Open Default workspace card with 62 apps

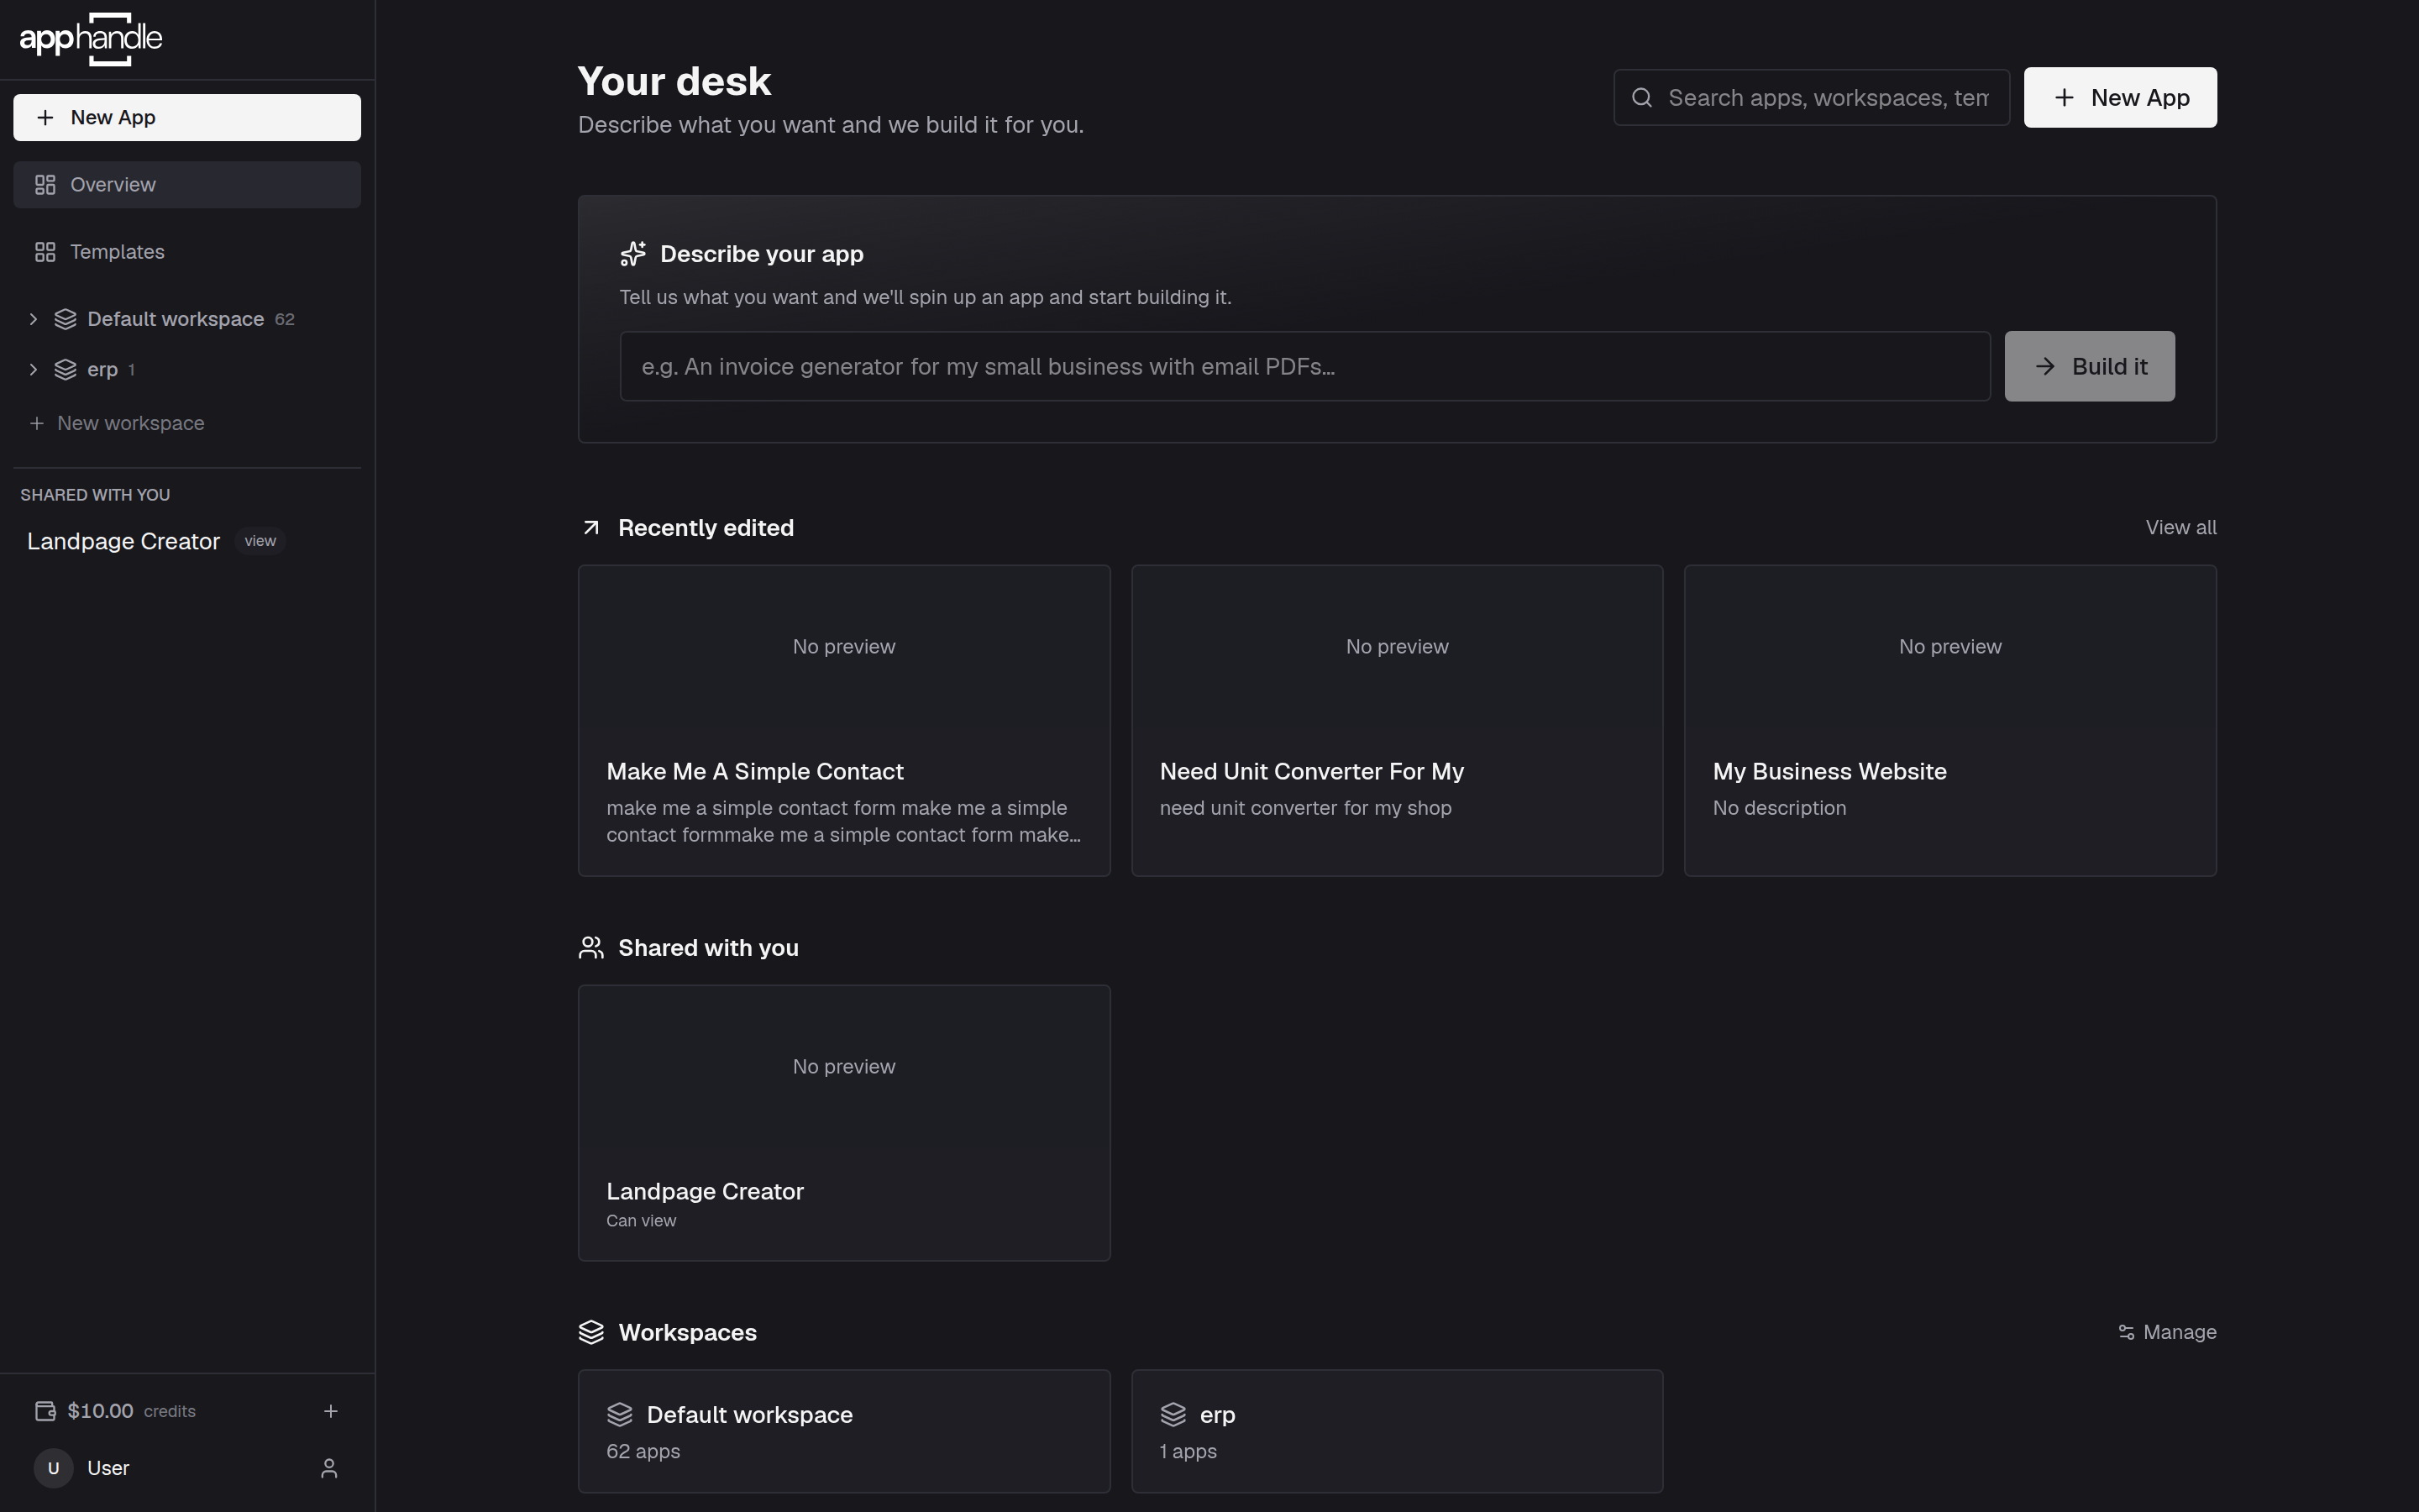point(843,1431)
